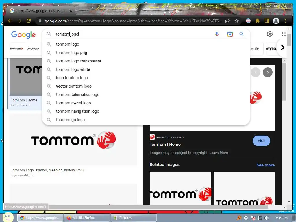296x222 pixels.
Task: Open the large TomTom logo image result
Action: (73, 140)
